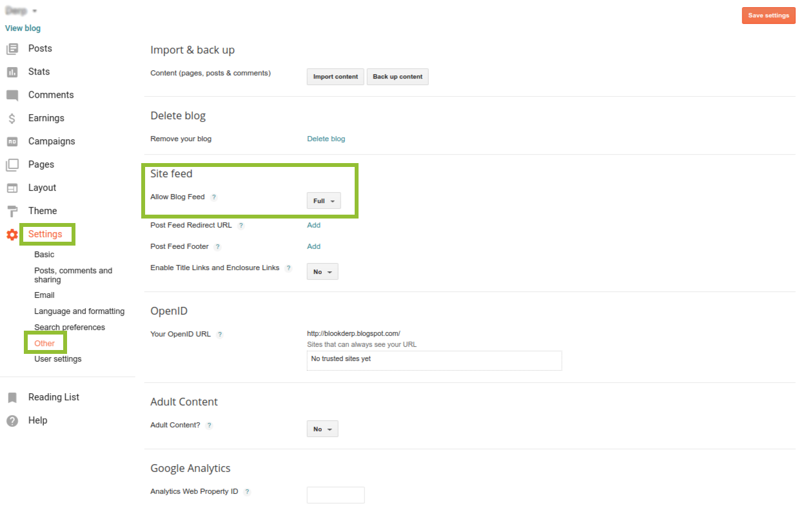Open the Allow Blog Feed dropdown
Image resolution: width=808 pixels, height=506 pixels.
tap(323, 201)
